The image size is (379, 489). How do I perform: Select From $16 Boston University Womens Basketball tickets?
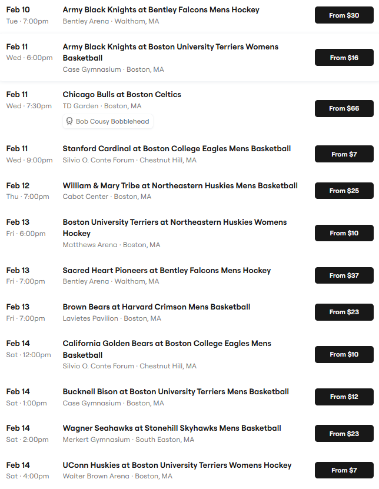(344, 58)
